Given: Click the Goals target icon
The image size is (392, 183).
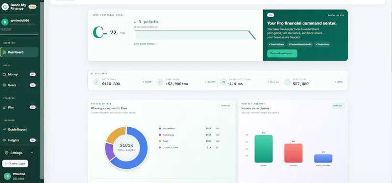Looking at the screenshot, I should [x=4, y=85].
